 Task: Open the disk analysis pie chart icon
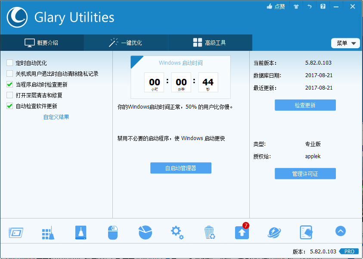point(145,231)
